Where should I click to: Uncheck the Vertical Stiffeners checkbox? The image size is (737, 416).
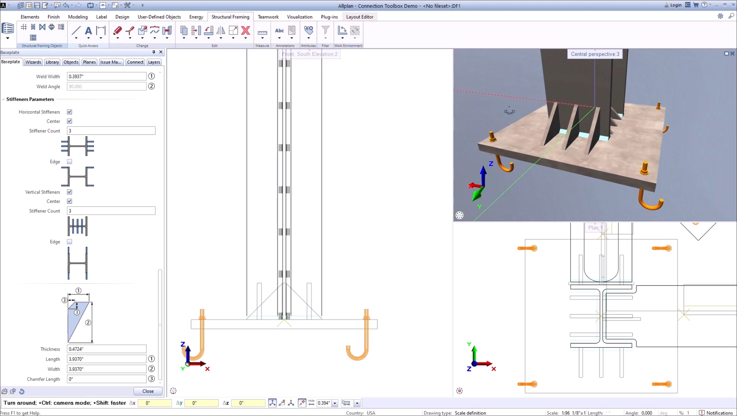point(69,192)
